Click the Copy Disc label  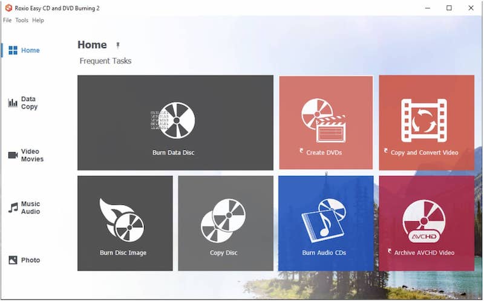click(223, 253)
